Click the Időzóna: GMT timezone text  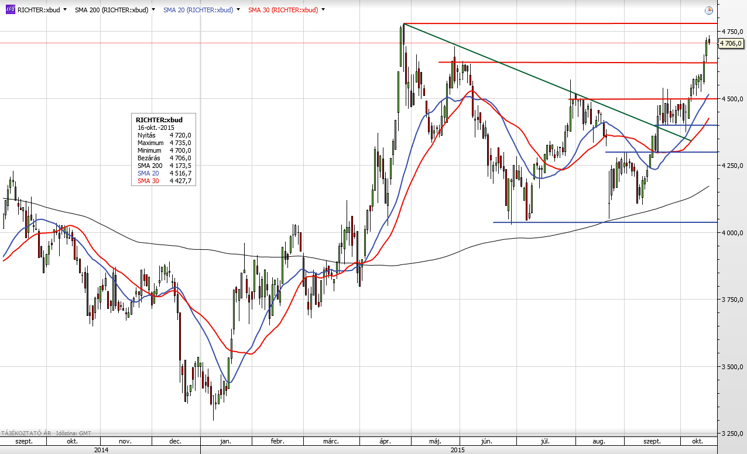tap(73, 433)
